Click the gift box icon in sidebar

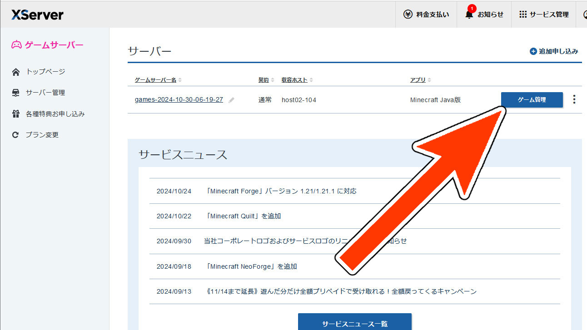tap(16, 114)
